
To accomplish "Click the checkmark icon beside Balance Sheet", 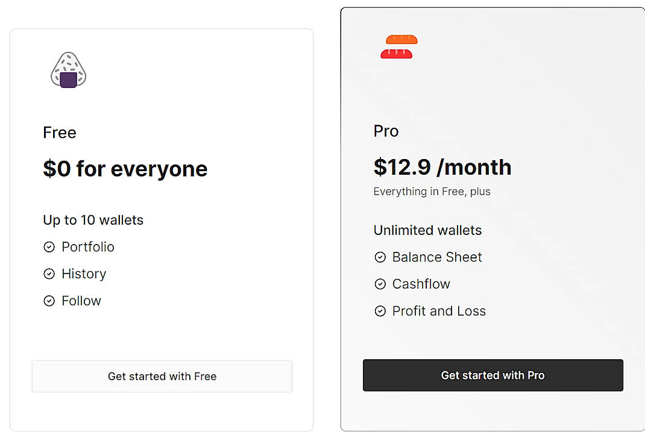I will pyautogui.click(x=380, y=257).
